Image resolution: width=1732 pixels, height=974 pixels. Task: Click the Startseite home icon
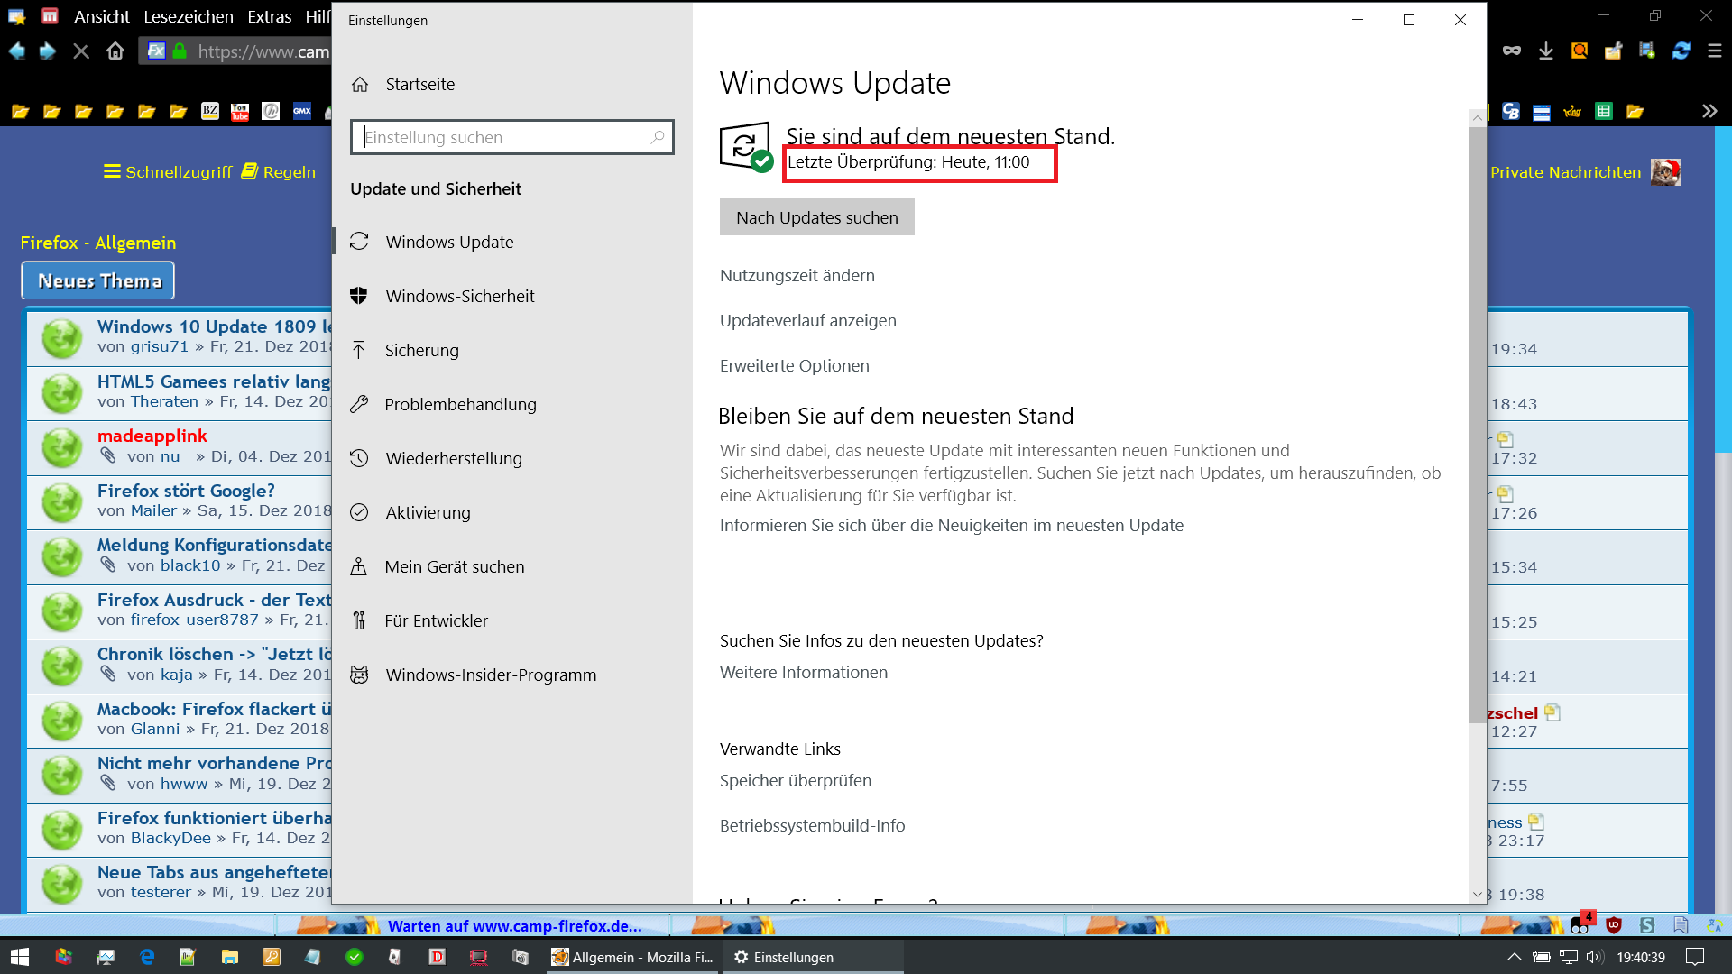click(x=360, y=84)
